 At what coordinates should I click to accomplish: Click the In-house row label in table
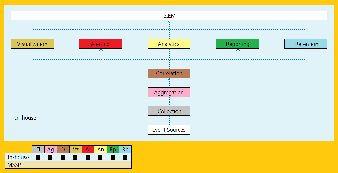(x=18, y=157)
